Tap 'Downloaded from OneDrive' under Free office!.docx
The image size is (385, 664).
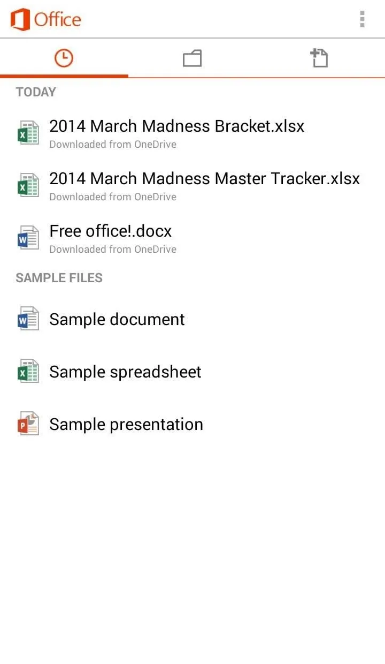coord(113,249)
